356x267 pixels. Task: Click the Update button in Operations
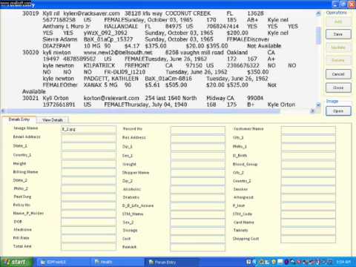click(338, 47)
